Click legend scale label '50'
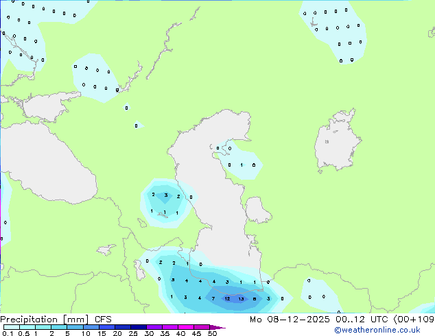The height and width of the screenshot is (336, 435). (213, 333)
